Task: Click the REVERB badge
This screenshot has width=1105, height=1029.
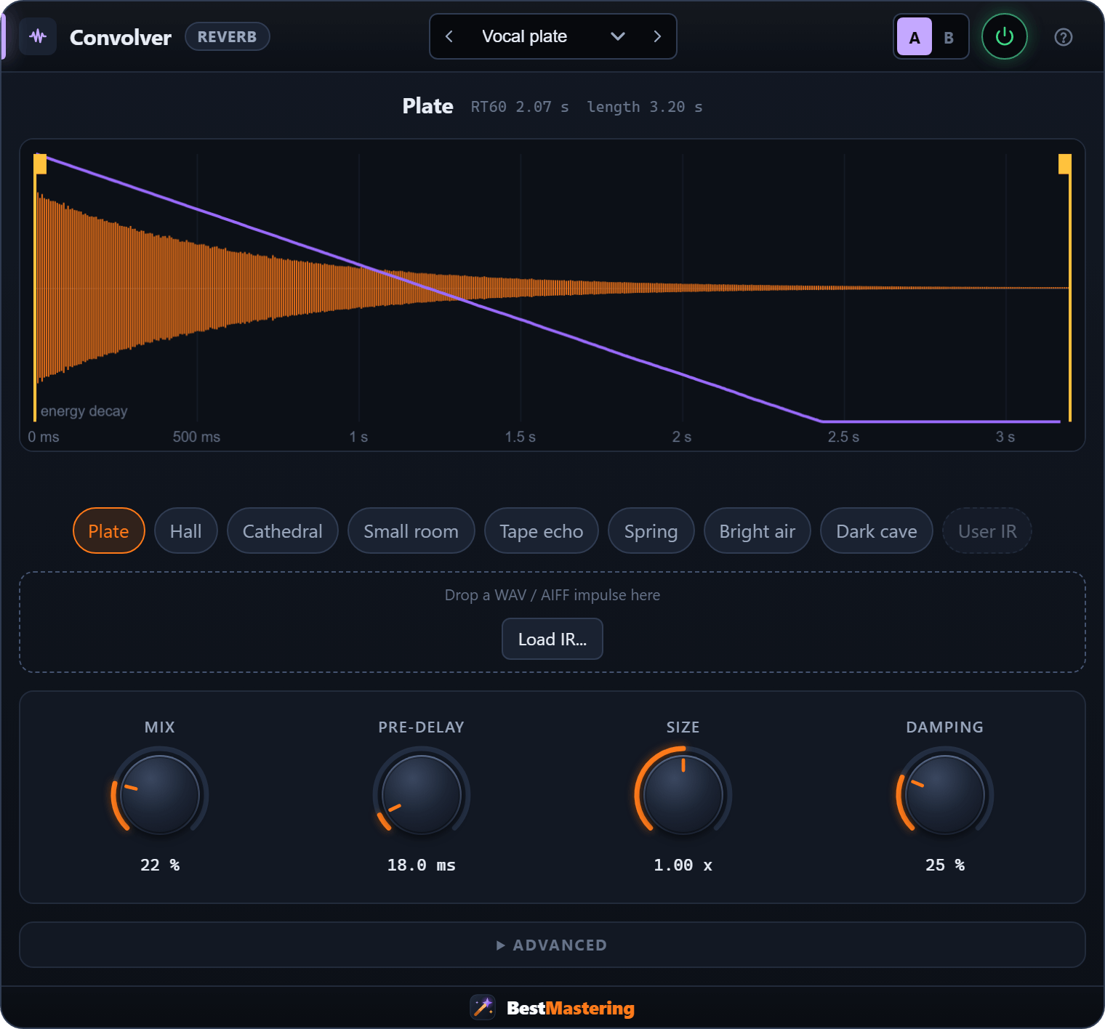Action: [x=228, y=36]
